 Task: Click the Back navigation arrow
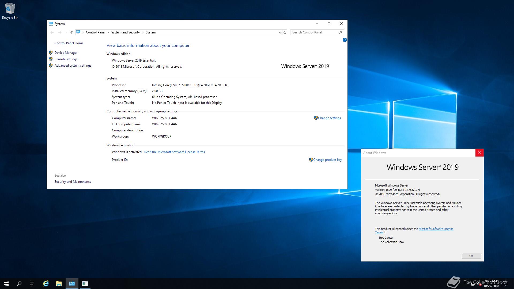pyautogui.click(x=52, y=32)
